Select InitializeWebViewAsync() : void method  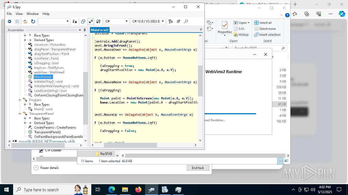coord(56,86)
